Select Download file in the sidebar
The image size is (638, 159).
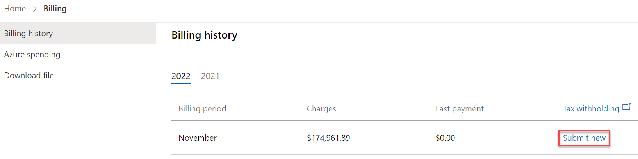[x=78, y=75]
